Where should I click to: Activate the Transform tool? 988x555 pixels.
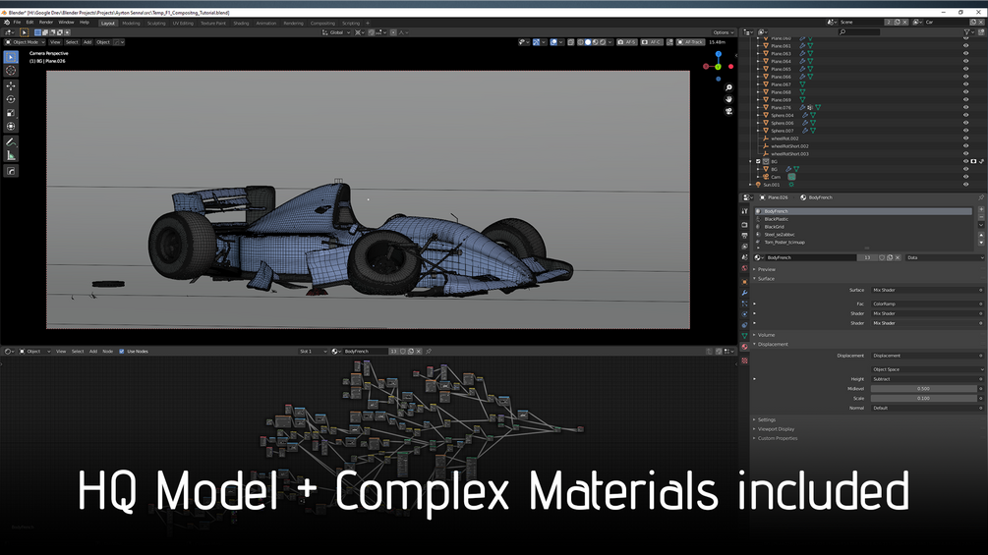(x=11, y=127)
